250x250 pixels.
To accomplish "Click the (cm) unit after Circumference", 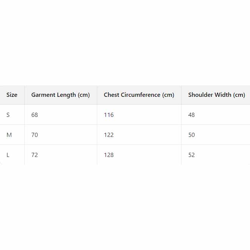I will [x=168, y=95].
